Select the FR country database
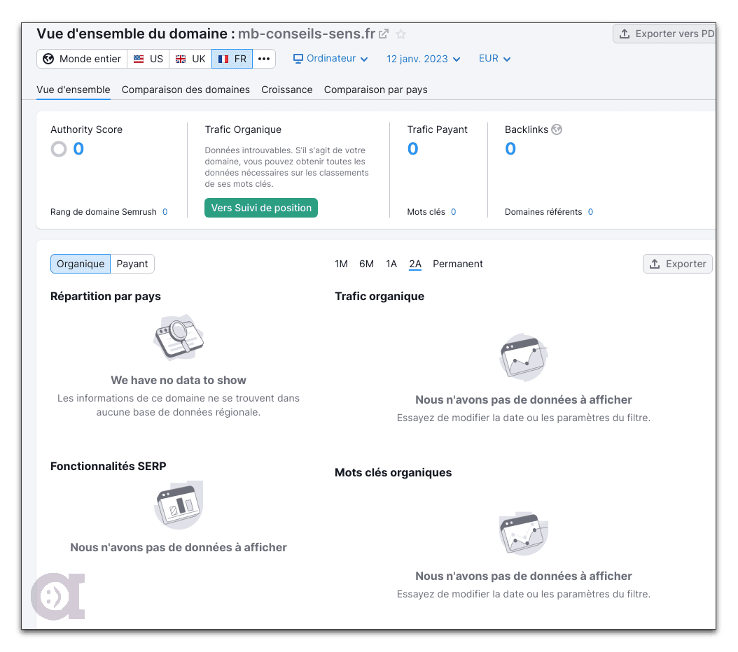The width and height of the screenshot is (738, 652). click(x=232, y=59)
